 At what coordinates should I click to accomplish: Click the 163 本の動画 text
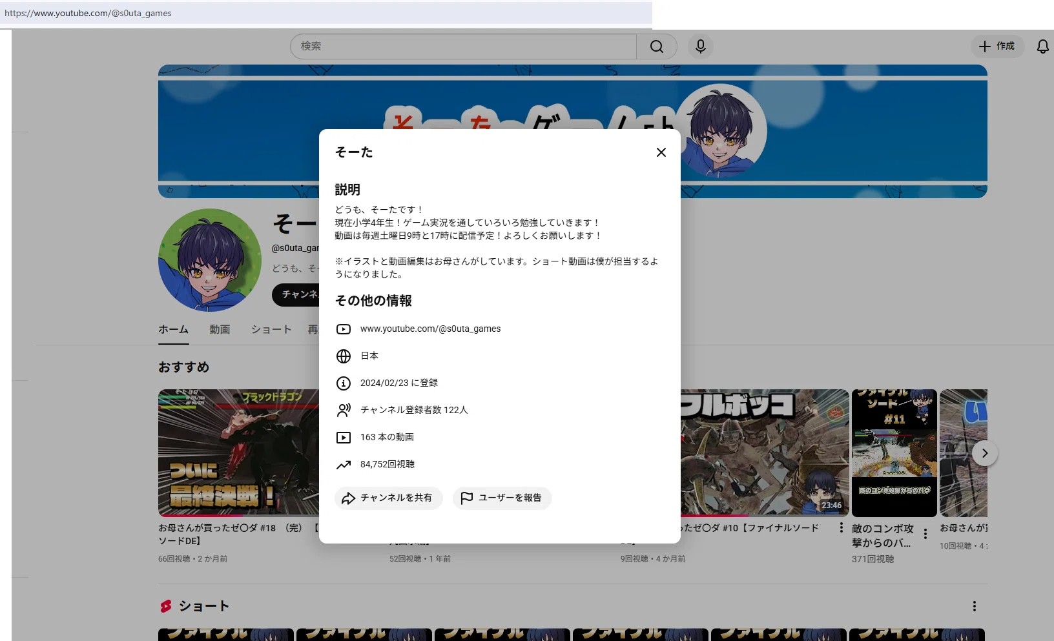pos(387,437)
